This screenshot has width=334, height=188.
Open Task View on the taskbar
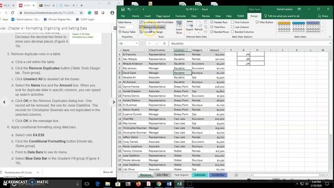(87, 183)
